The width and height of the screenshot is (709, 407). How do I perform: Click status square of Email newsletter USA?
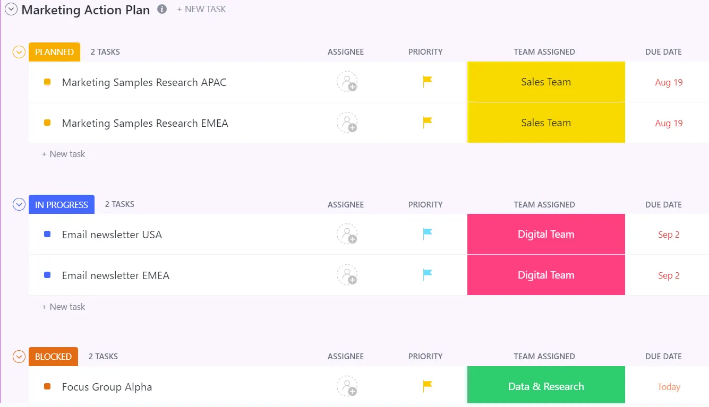47,234
